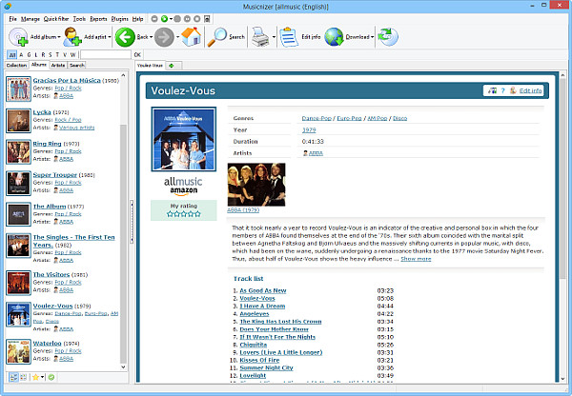
Task: Click the green plus new tab icon
Action: [x=171, y=66]
